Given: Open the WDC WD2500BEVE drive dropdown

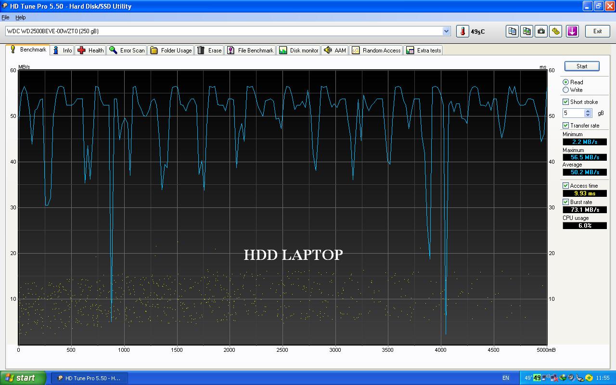Looking at the screenshot, I should [x=446, y=31].
